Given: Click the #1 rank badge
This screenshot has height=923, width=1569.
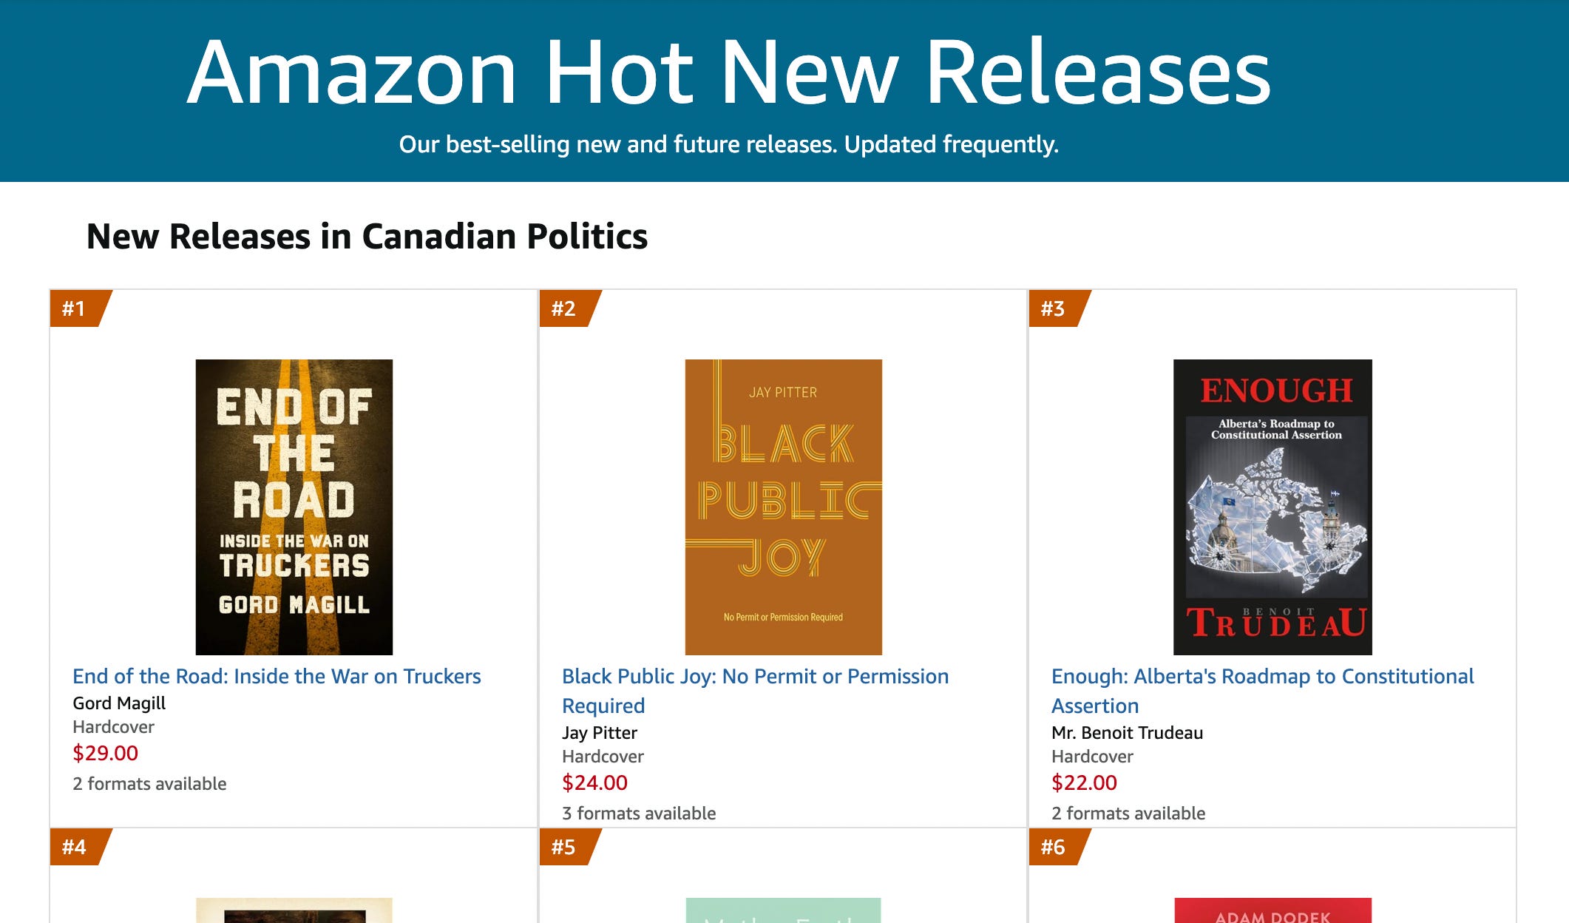Looking at the screenshot, I should 80,308.
